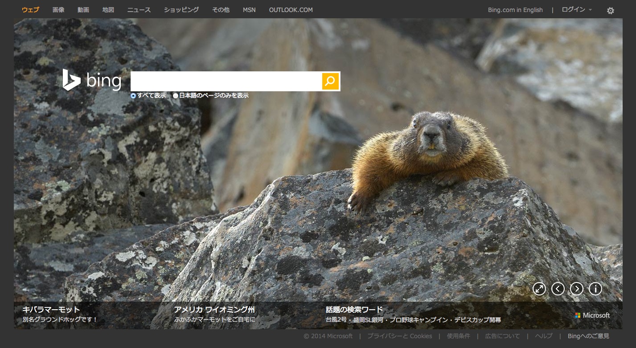Viewport: 636px width, 348px height.
Task: Click the Bing logo
Action: click(x=92, y=81)
